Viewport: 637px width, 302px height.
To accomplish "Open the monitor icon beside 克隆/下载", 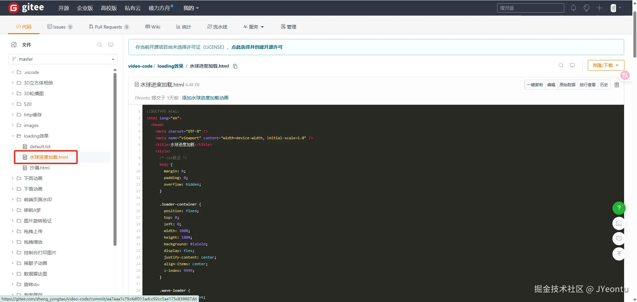I will pos(572,65).
